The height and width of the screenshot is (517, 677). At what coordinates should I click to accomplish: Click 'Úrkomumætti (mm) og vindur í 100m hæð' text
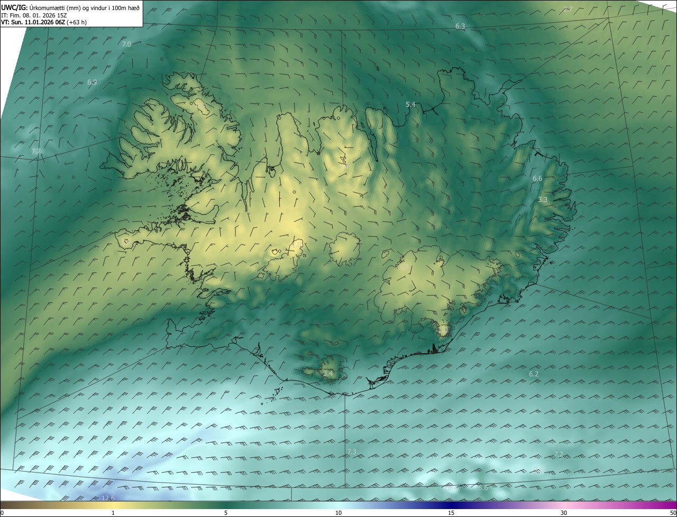tap(85, 7)
